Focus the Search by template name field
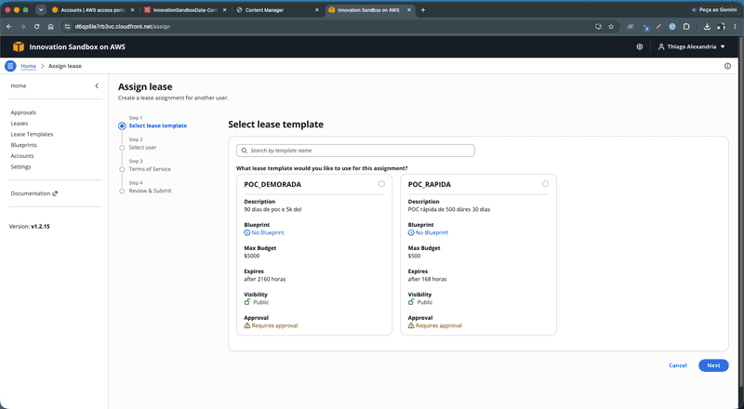The height and width of the screenshot is (409, 744). tap(355, 151)
